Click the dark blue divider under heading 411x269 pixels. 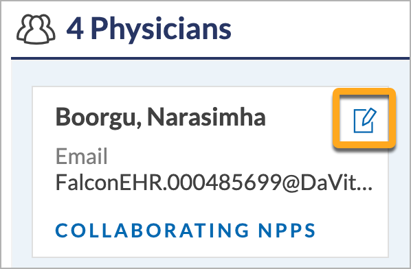tap(210, 58)
